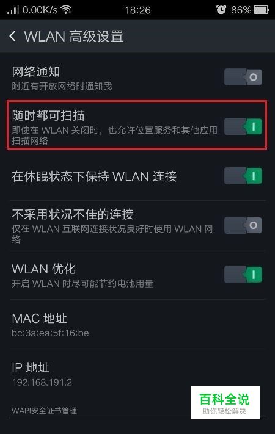Open WAPI安全证书管理
Image resolution: width=275 pixels, height=434 pixels.
coord(45,410)
